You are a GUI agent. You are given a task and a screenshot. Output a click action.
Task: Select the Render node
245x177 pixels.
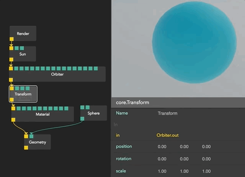click(23, 34)
